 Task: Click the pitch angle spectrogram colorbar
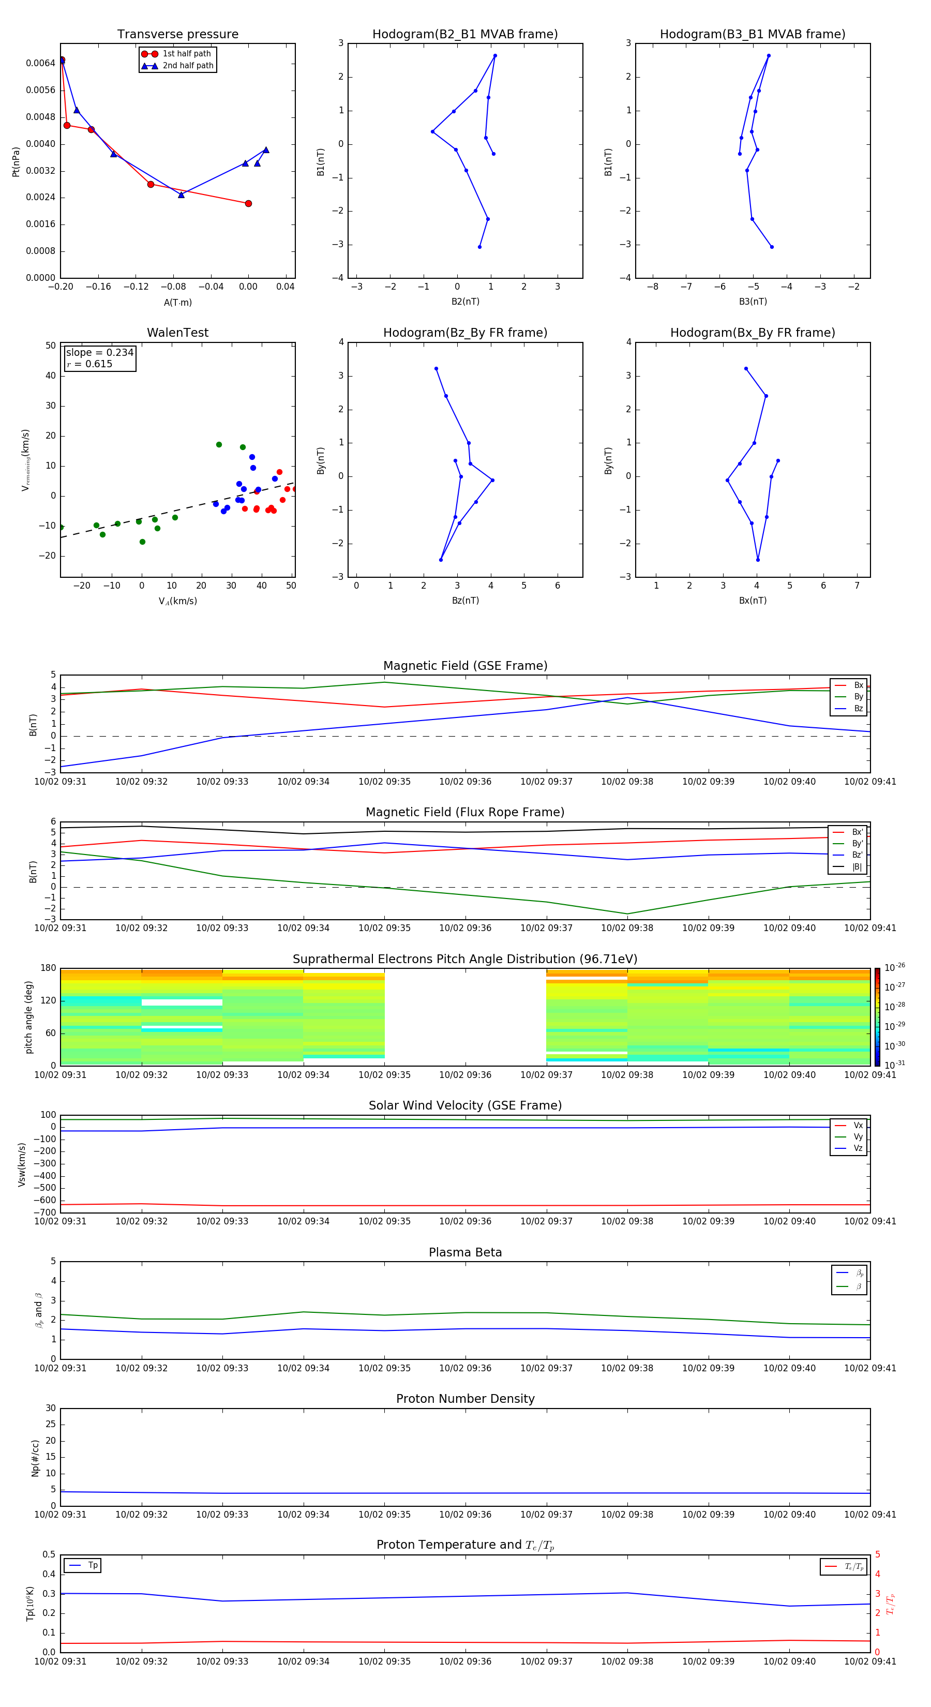(x=877, y=1017)
